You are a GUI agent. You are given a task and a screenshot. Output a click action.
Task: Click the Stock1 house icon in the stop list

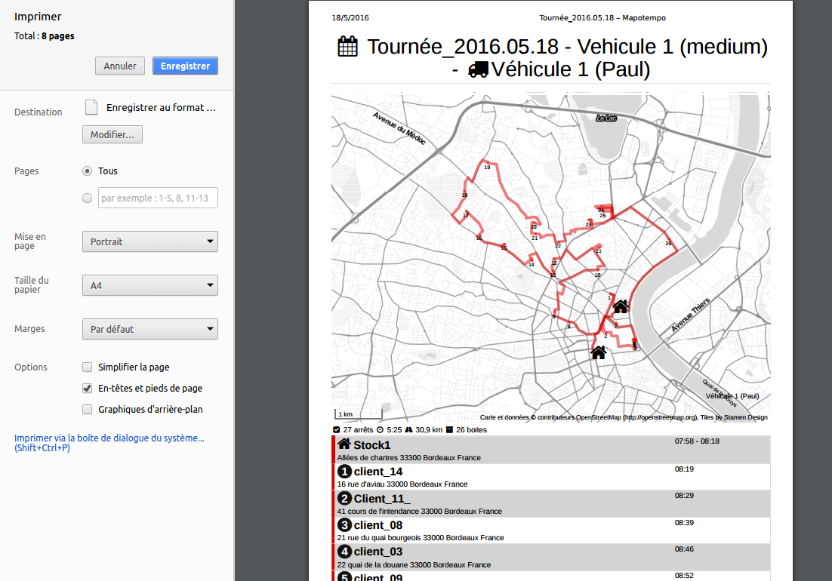pyautogui.click(x=344, y=444)
